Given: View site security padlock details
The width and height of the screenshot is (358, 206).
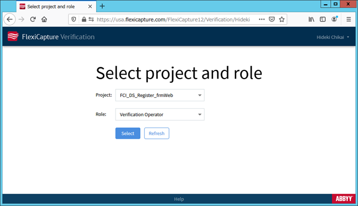Looking at the screenshot, I should (84, 20).
